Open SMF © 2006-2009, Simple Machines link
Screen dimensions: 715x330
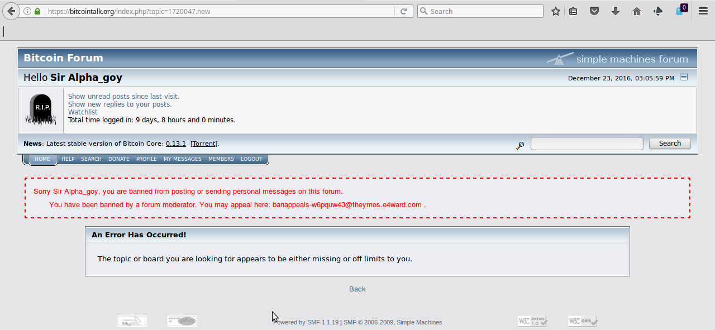(393, 322)
